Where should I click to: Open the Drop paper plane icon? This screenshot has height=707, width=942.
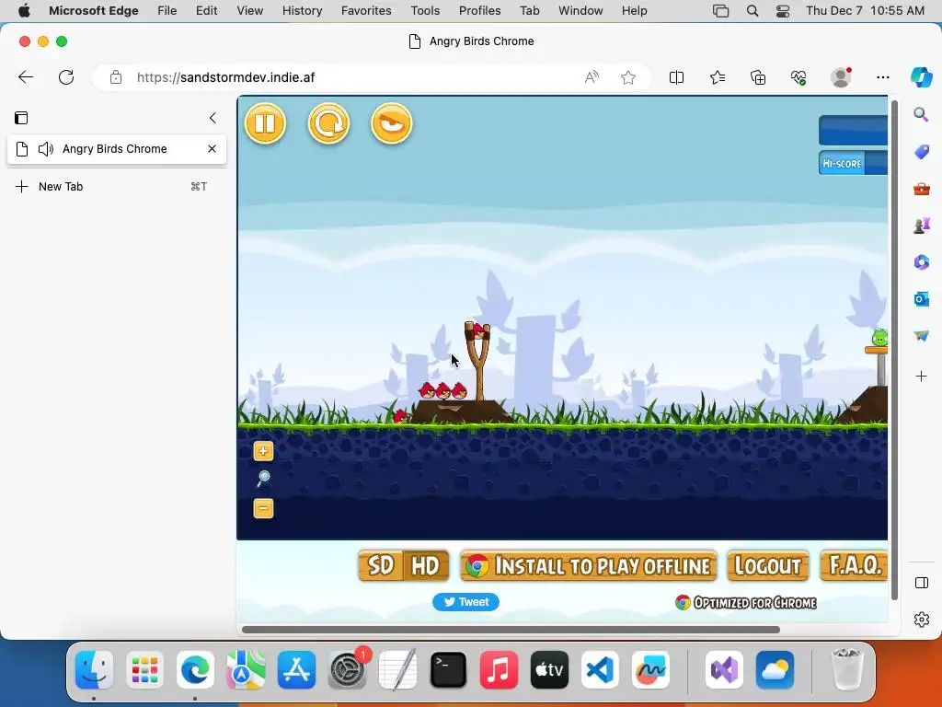(921, 335)
